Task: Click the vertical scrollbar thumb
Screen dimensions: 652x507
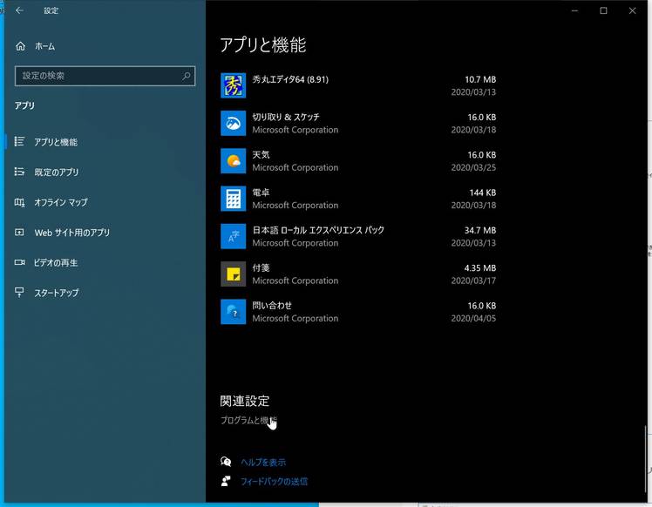Action: pyautogui.click(x=645, y=457)
